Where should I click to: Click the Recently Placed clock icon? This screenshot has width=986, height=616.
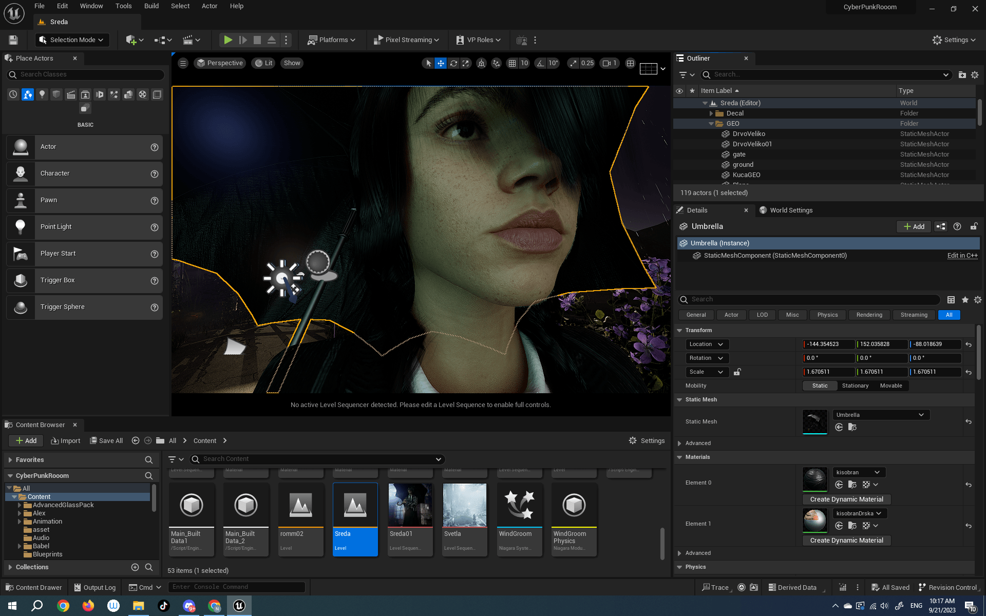tap(13, 94)
